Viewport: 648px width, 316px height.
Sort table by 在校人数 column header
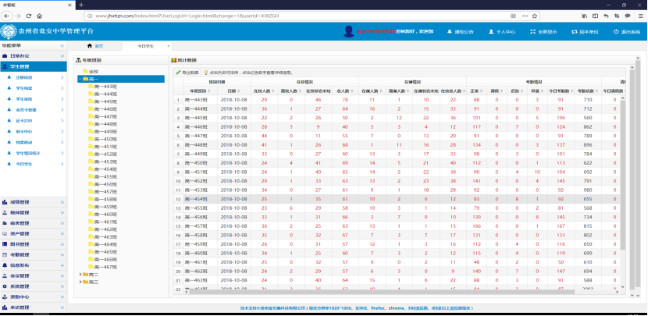point(262,91)
